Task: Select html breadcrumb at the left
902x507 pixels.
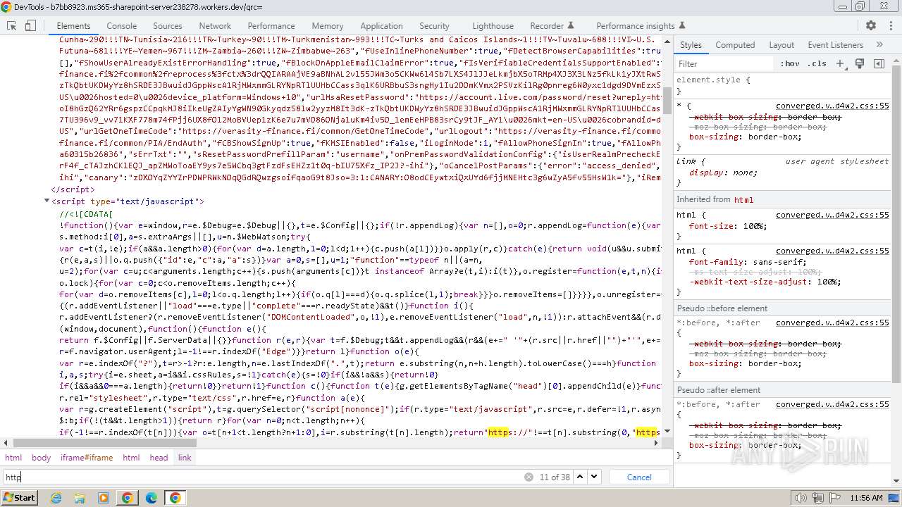Action: click(13, 458)
